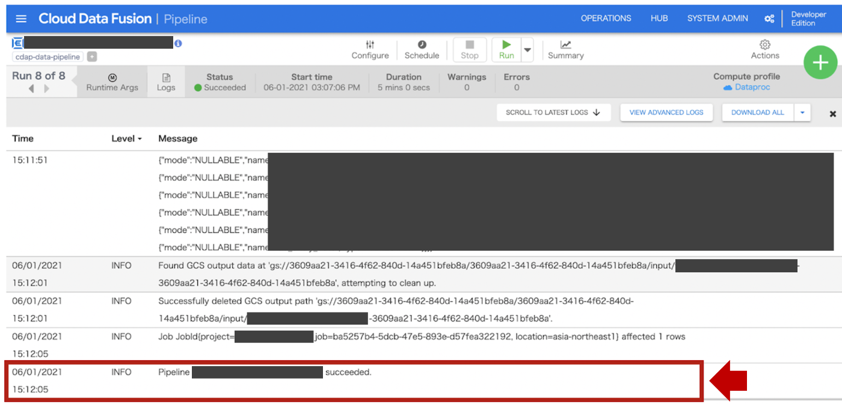Click the Errors count
Image resolution: width=842 pixels, height=404 pixels.
click(x=517, y=88)
